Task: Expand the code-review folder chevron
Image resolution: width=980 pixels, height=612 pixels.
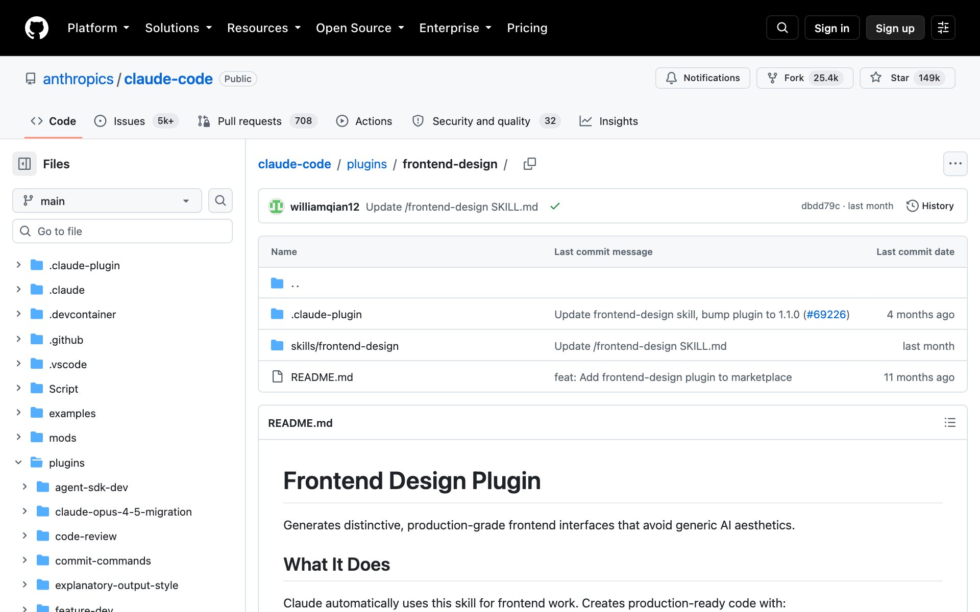Action: coord(24,535)
